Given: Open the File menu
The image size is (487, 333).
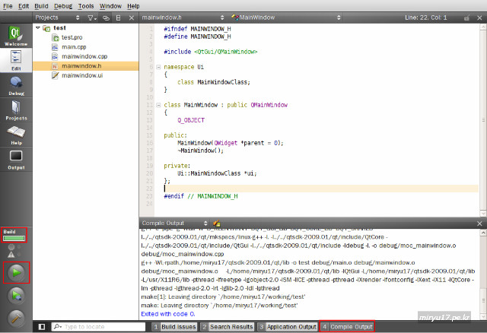Looking at the screenshot, I should 8,6.
